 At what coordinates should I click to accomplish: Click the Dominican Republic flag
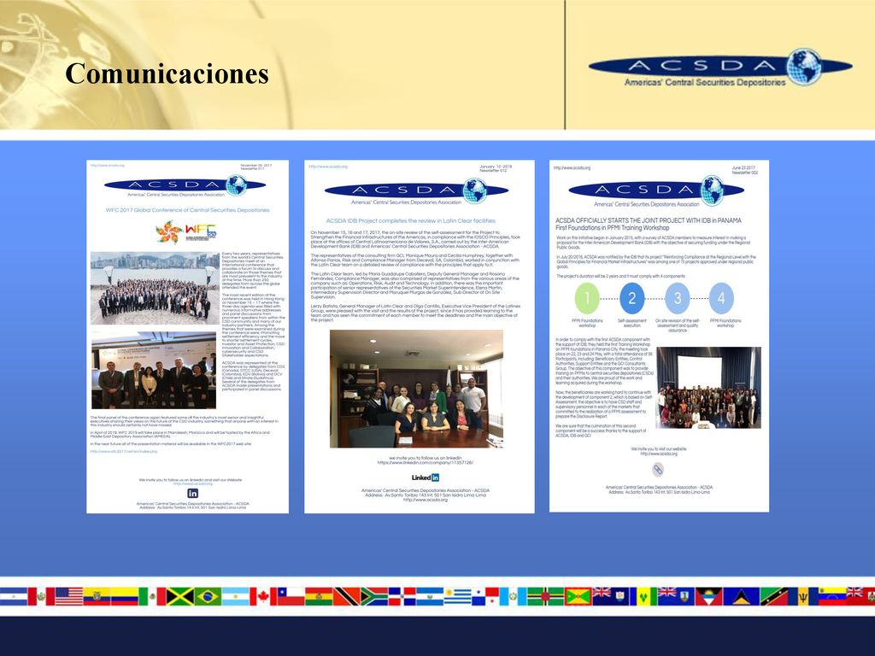click(x=402, y=596)
